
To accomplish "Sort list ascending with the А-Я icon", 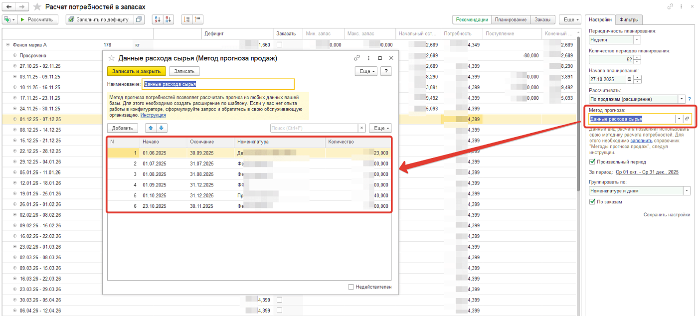I will coord(157,19).
